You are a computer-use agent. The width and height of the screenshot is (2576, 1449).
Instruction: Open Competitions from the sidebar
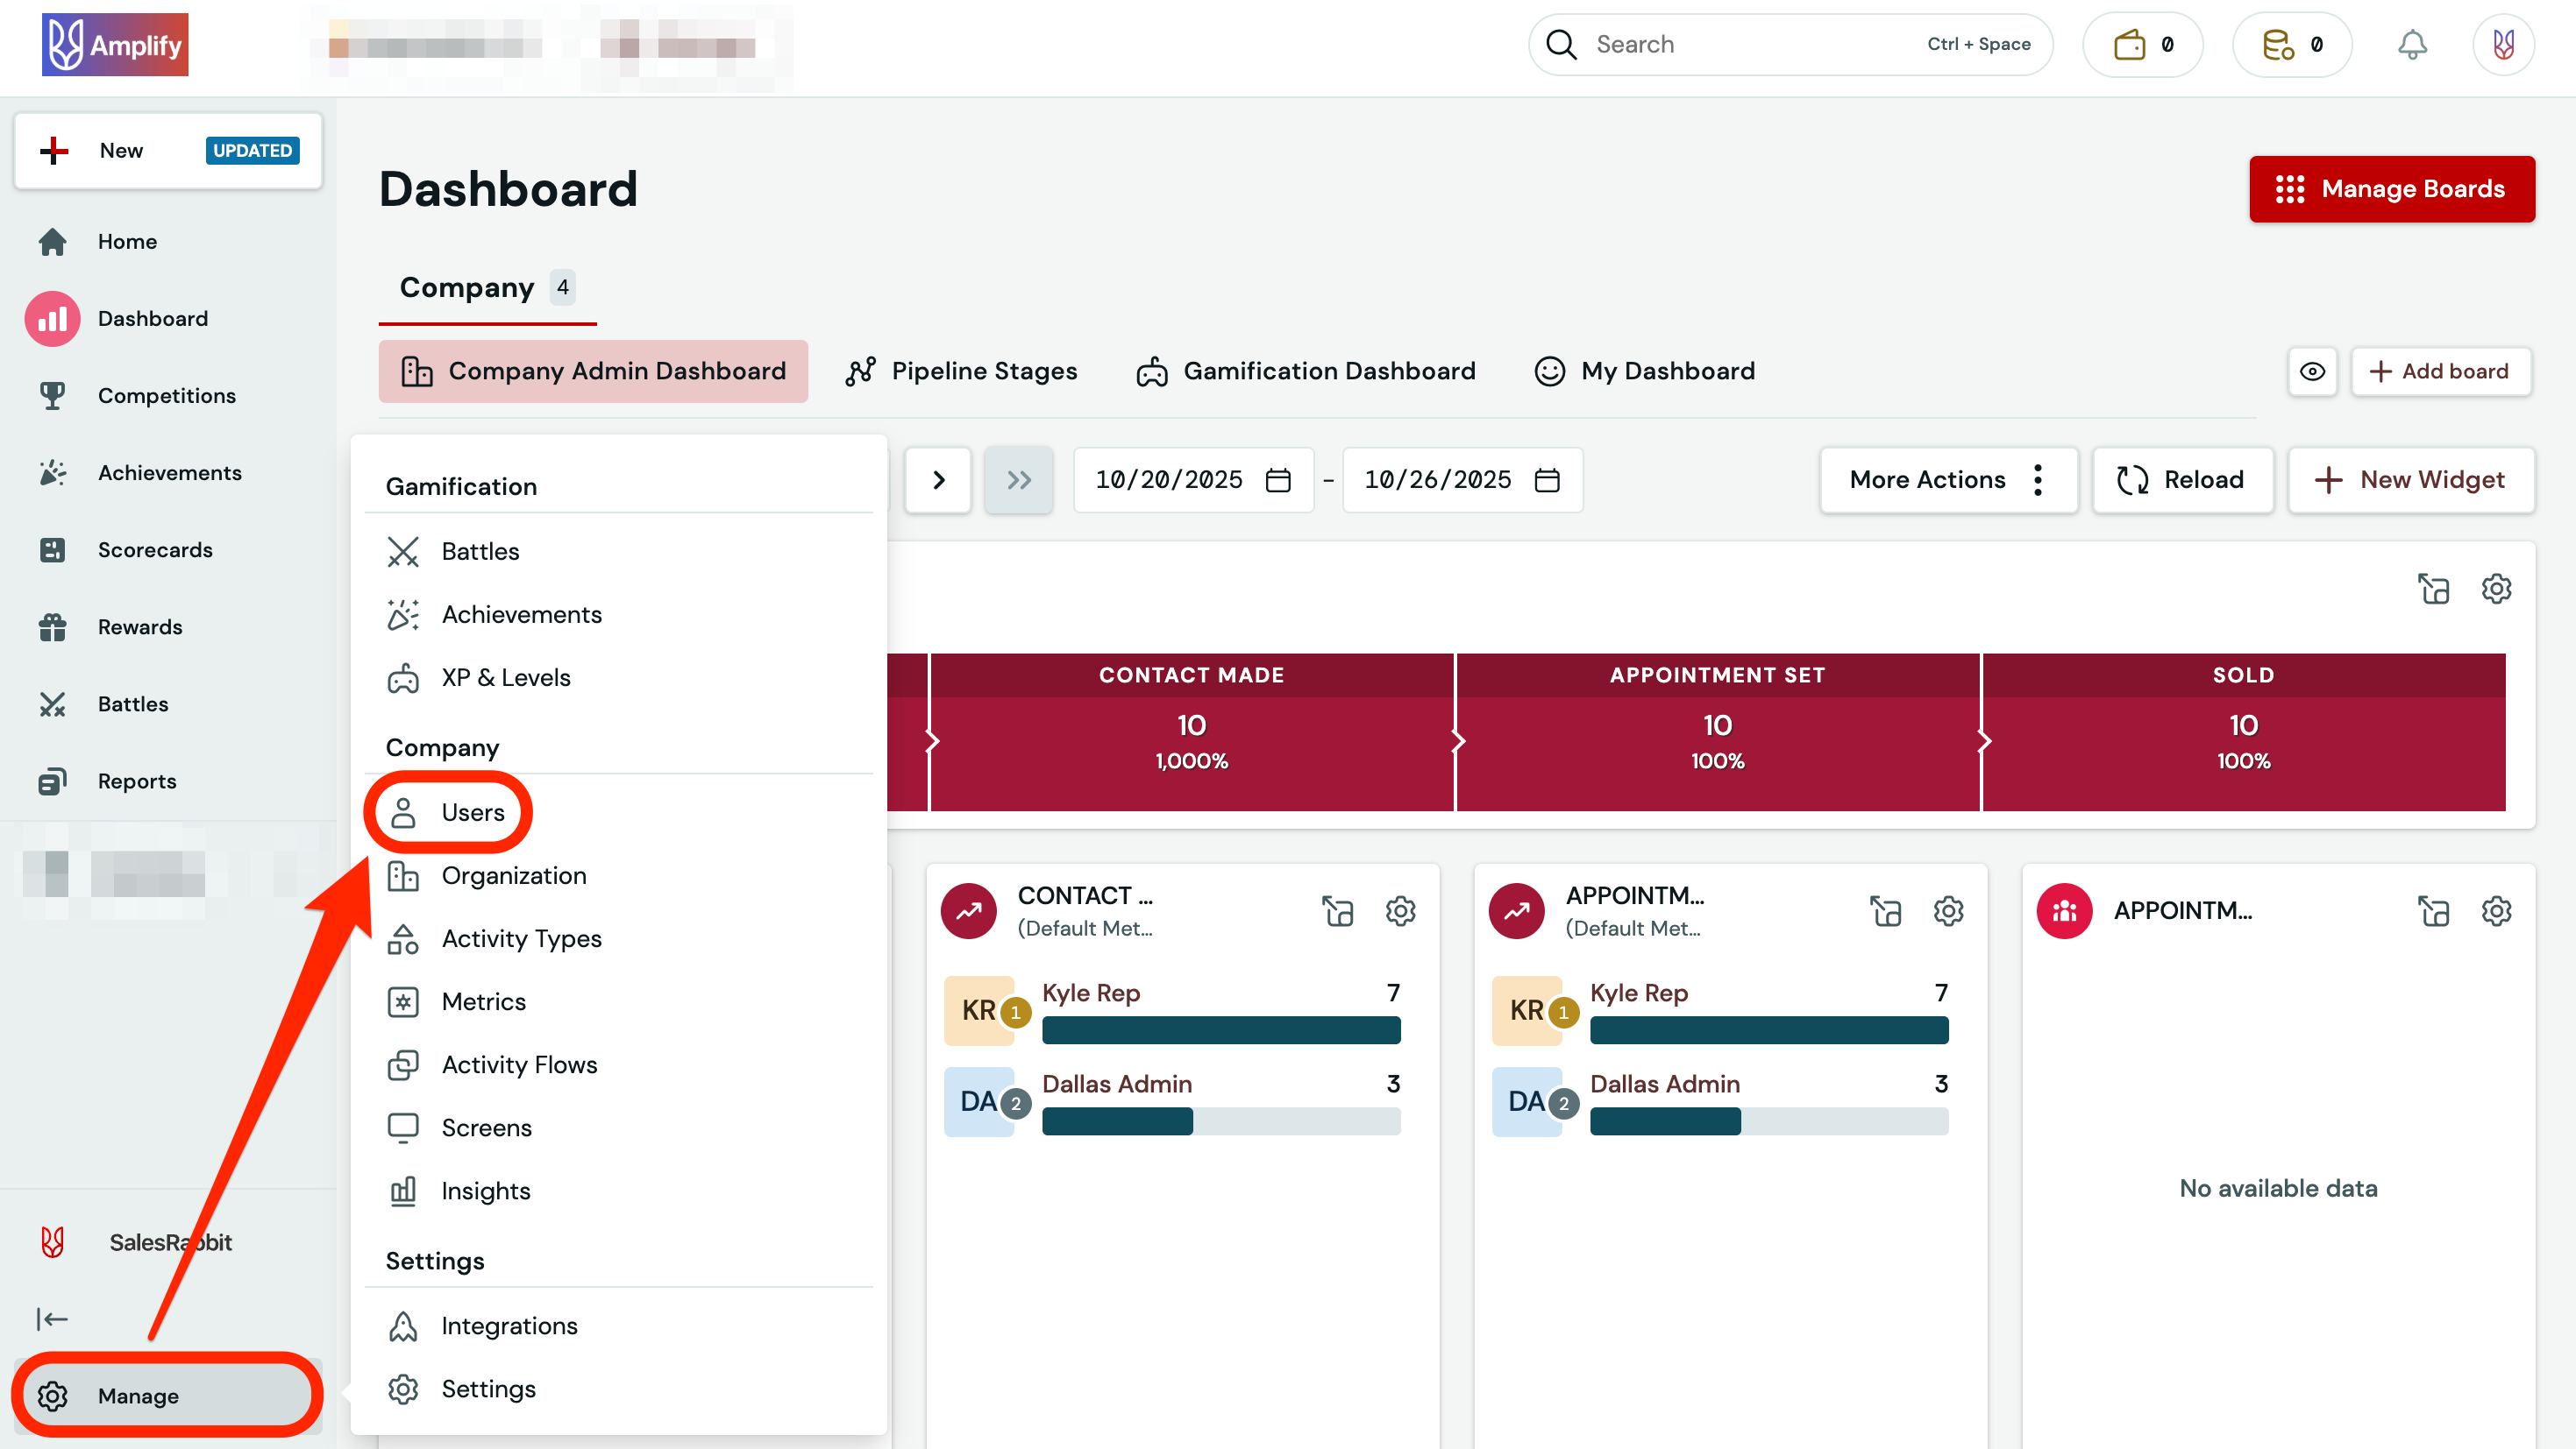[166, 396]
